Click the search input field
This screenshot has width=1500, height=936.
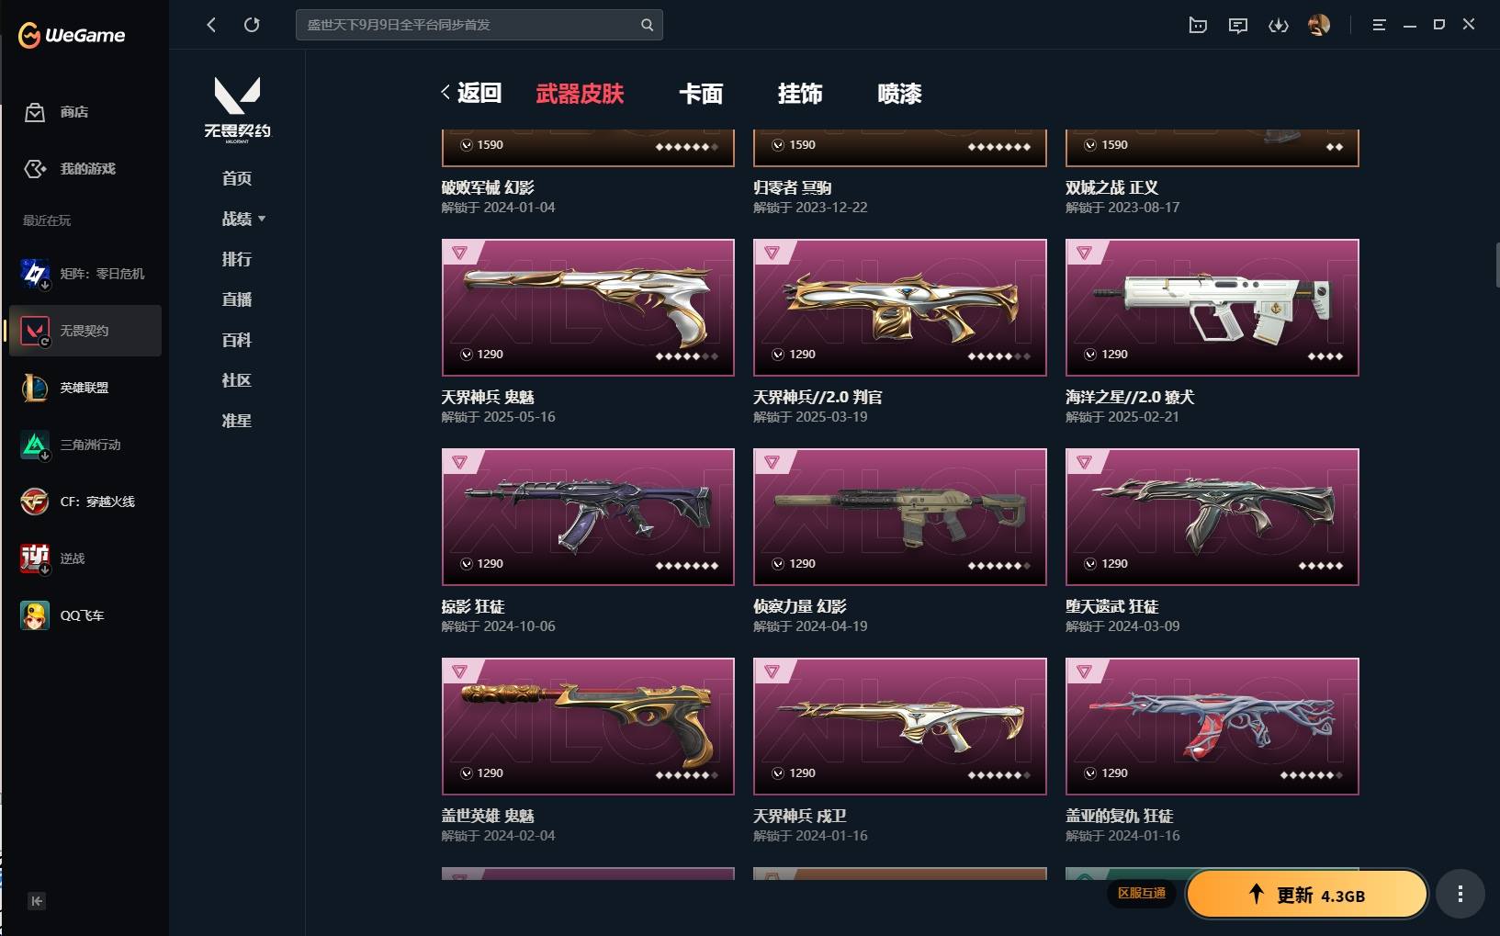pyautogui.click(x=468, y=25)
